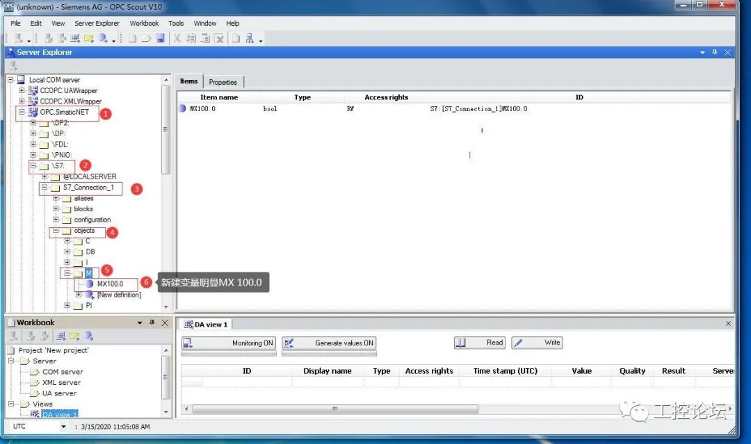751x444 pixels.
Task: Click the Write button
Action: pyautogui.click(x=537, y=343)
